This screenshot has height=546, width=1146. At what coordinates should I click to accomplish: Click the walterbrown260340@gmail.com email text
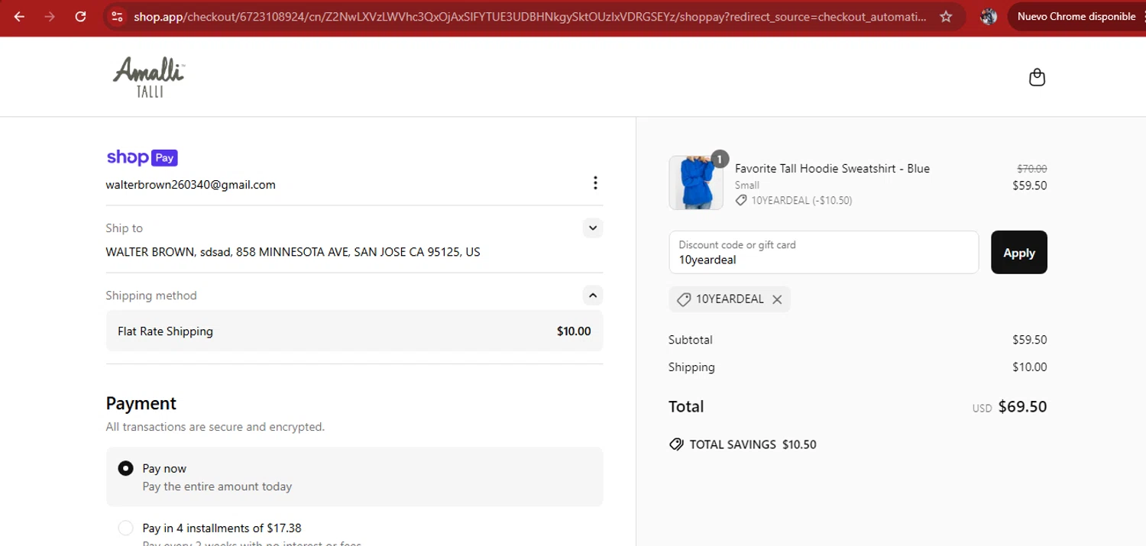coord(191,184)
